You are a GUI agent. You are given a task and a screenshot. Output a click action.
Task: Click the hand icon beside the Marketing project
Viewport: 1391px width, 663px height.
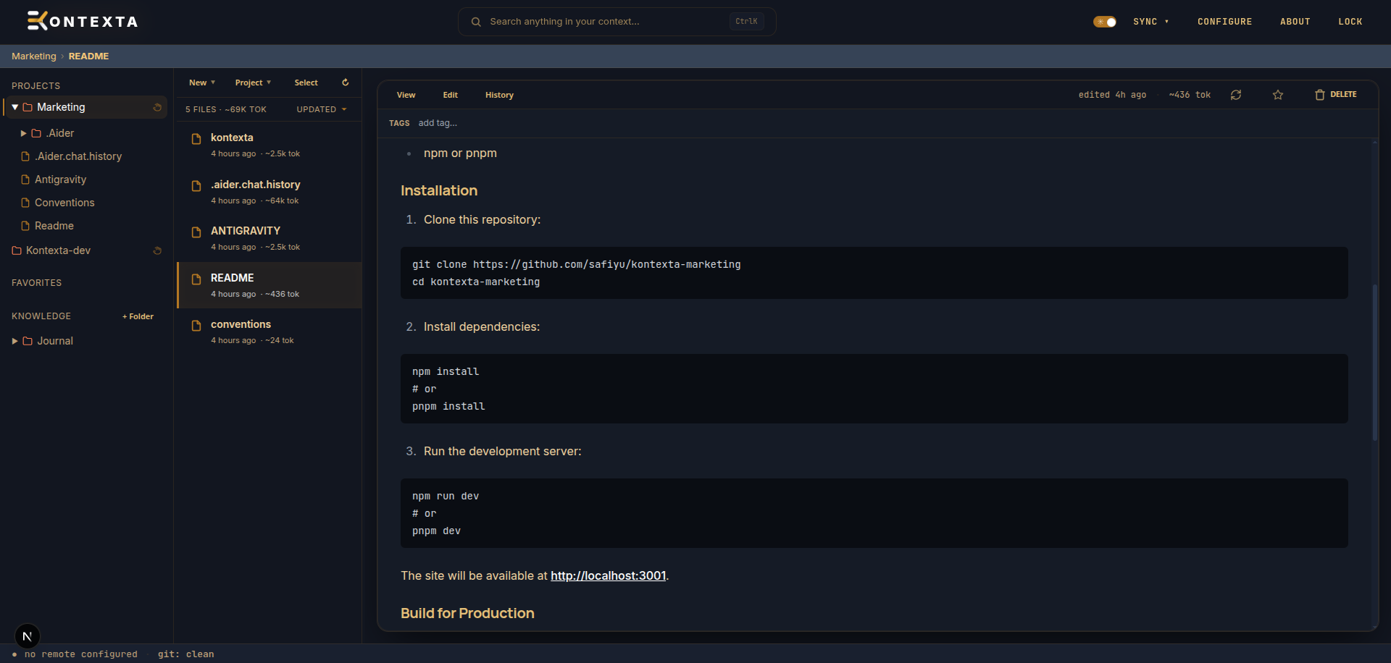(x=157, y=107)
